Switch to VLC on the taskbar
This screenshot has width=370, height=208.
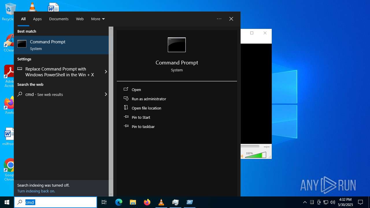click(161, 202)
